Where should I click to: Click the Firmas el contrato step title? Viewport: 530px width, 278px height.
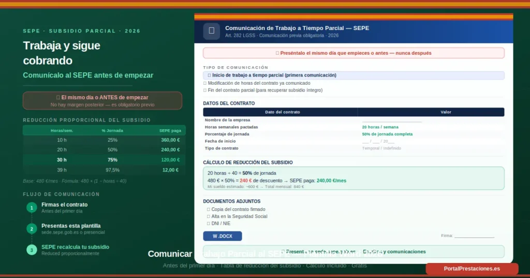point(65,205)
